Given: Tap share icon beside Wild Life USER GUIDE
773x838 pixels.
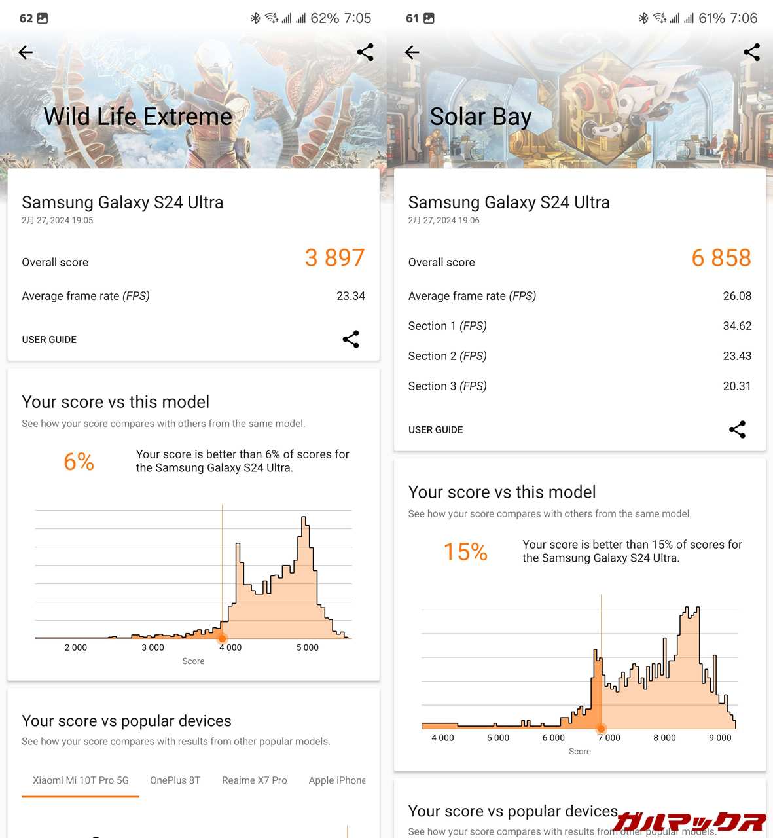Looking at the screenshot, I should click(x=351, y=339).
